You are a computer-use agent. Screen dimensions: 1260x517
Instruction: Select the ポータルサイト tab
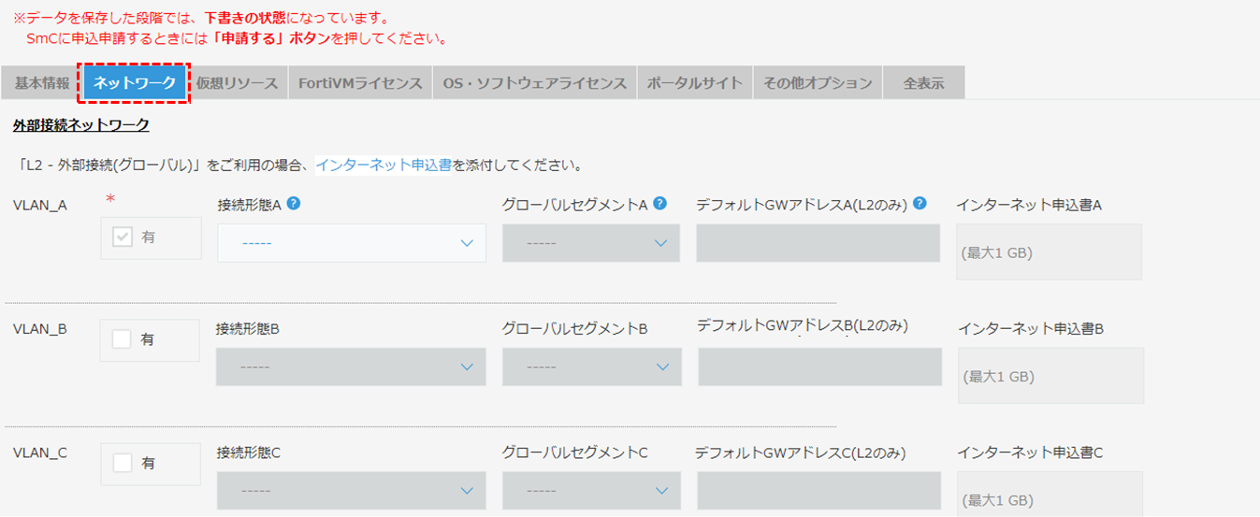coord(695,83)
